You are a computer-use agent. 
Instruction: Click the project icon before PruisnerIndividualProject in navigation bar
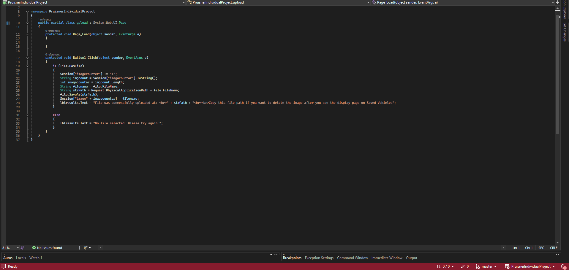pos(4,2)
